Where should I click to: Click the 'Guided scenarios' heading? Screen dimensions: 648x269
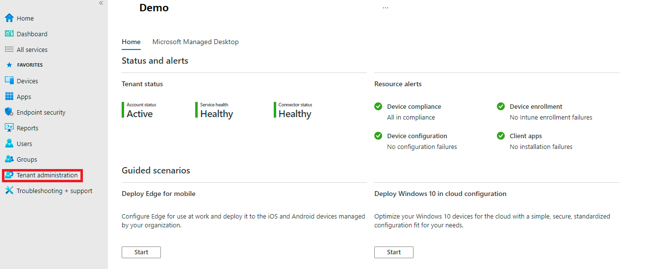(156, 171)
